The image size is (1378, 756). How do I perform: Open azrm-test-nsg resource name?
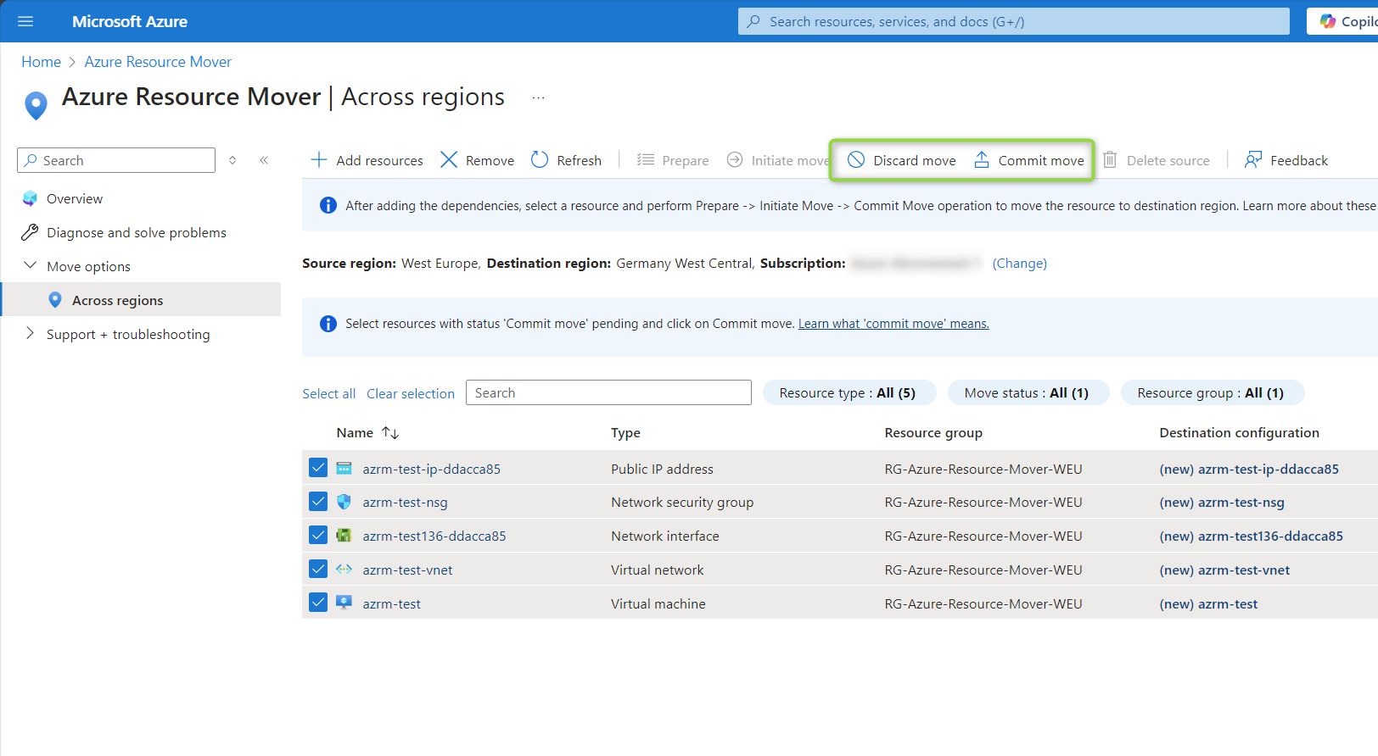point(405,503)
